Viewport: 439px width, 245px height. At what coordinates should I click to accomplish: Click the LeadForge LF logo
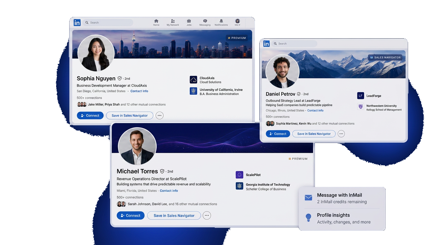click(361, 96)
